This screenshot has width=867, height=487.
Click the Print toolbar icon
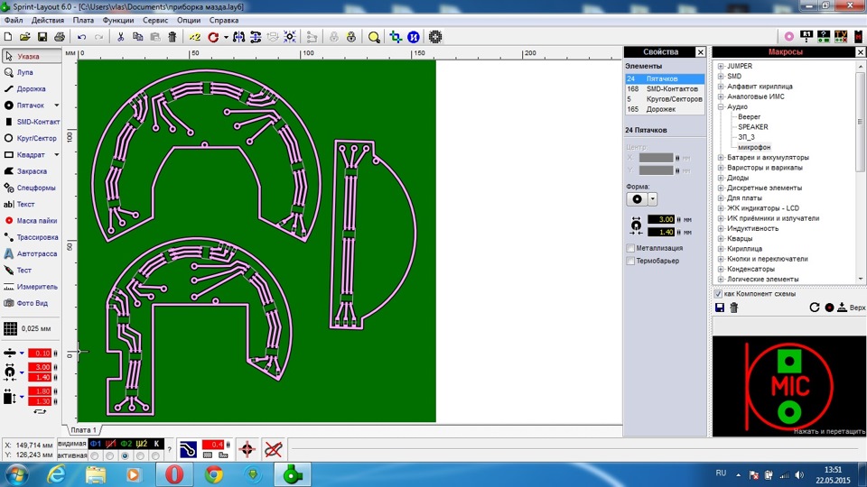pyautogui.click(x=59, y=37)
